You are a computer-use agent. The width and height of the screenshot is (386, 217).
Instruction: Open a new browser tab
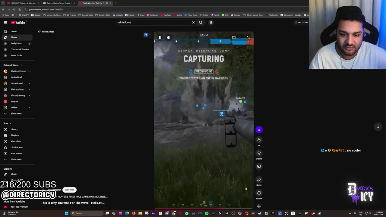[116, 3]
